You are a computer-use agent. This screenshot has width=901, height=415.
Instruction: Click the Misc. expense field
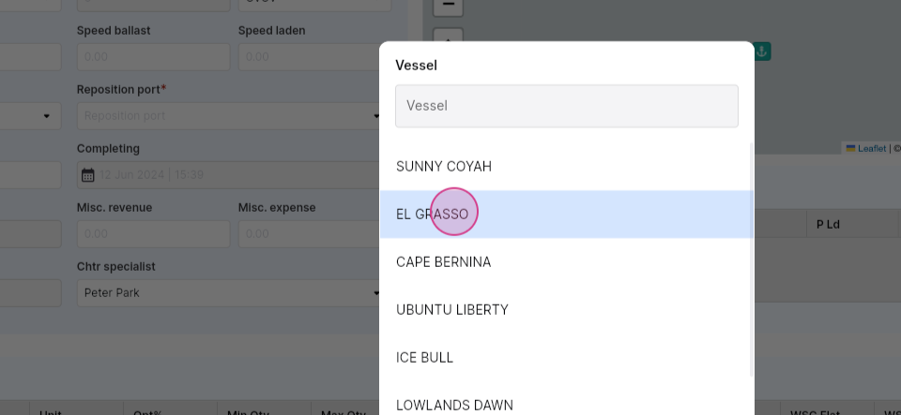tap(311, 234)
